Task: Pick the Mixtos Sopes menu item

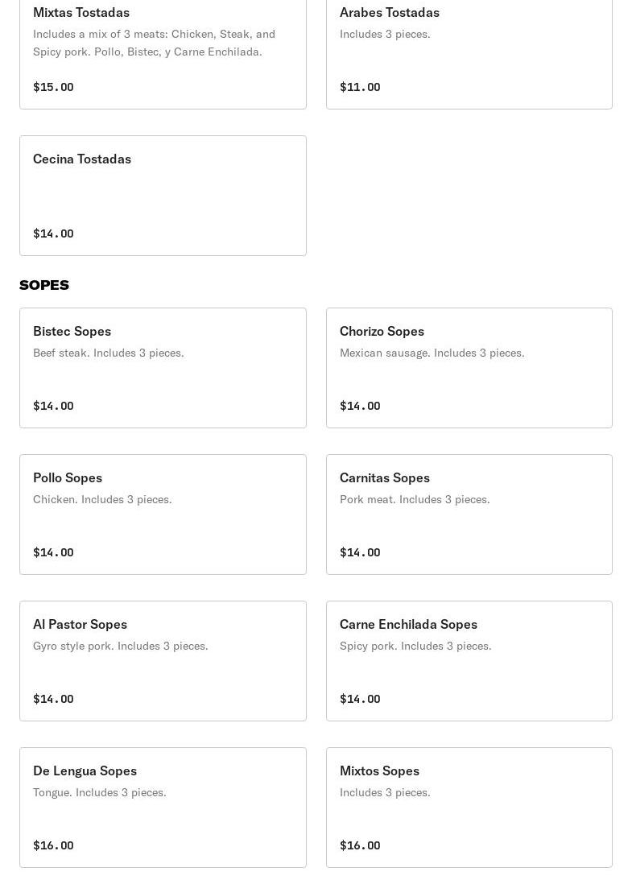Action: tap(469, 807)
